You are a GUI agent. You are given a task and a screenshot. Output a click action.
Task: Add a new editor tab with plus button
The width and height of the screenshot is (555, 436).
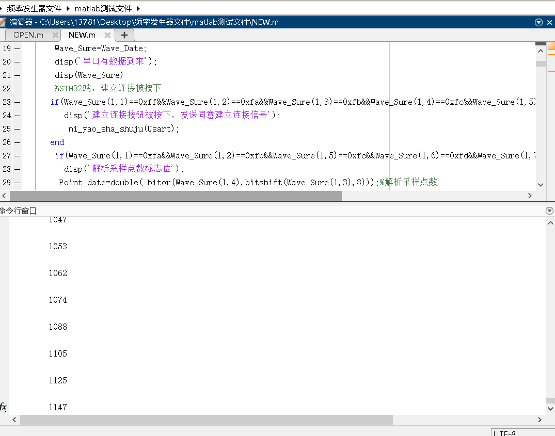(124, 35)
